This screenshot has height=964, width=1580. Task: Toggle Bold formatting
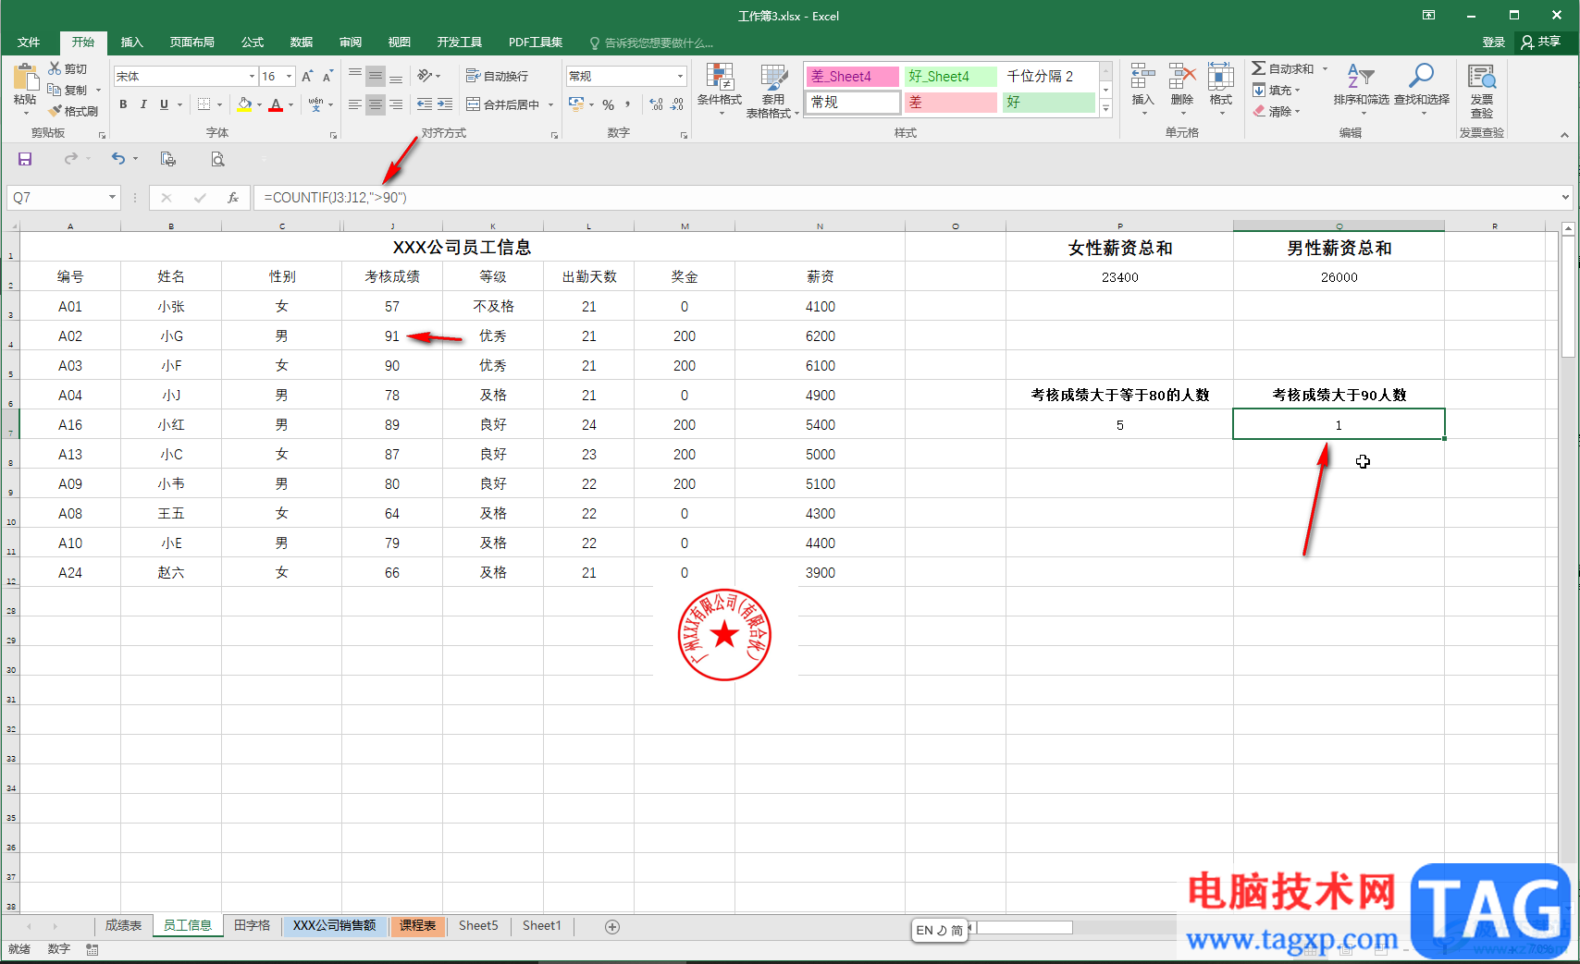pos(123,104)
